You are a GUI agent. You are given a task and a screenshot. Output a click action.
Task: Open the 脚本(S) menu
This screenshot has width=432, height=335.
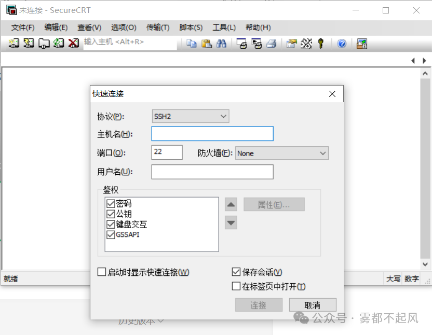(x=191, y=27)
